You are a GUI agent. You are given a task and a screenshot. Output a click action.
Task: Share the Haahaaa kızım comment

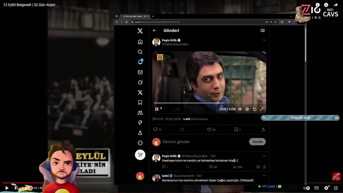[x=264, y=167]
